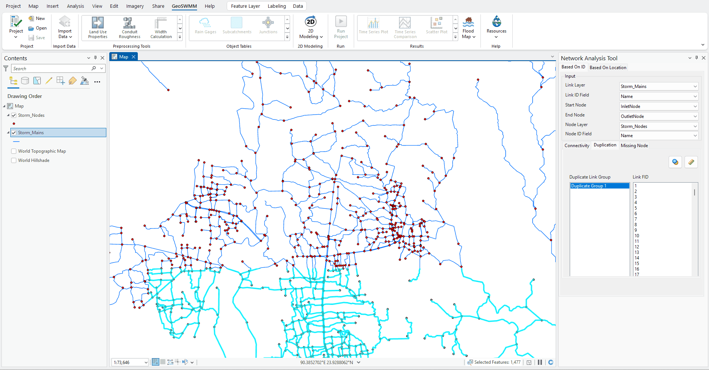Switch to the Based On Location tab
The width and height of the screenshot is (709, 370).
pos(608,67)
